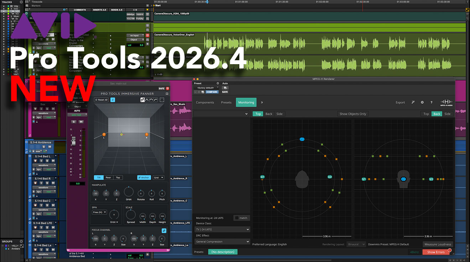Open the Device Class dropdown
Viewport: 470px width, 262px height.
(222, 230)
